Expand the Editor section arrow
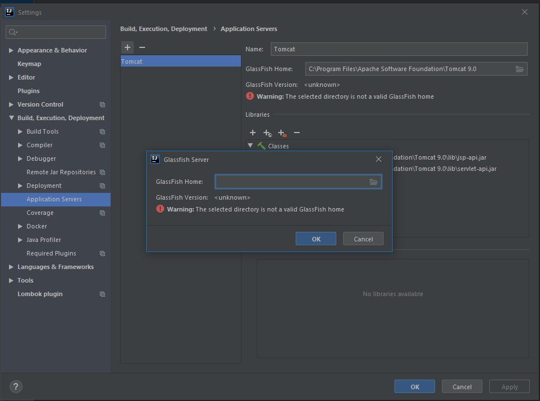 (x=11, y=77)
